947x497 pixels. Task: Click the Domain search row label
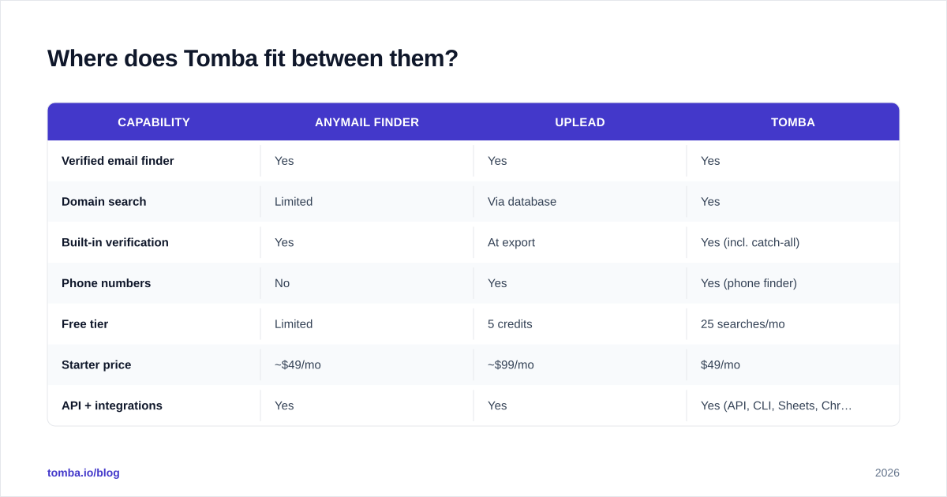tap(104, 202)
